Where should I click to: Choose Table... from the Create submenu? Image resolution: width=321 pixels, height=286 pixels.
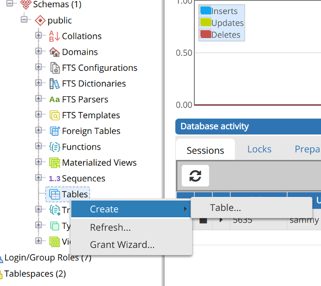point(252,208)
